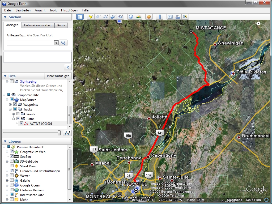Add a polygon from toolbar
Image resolution: width=272 pixels, height=204 pixels.
98,17
